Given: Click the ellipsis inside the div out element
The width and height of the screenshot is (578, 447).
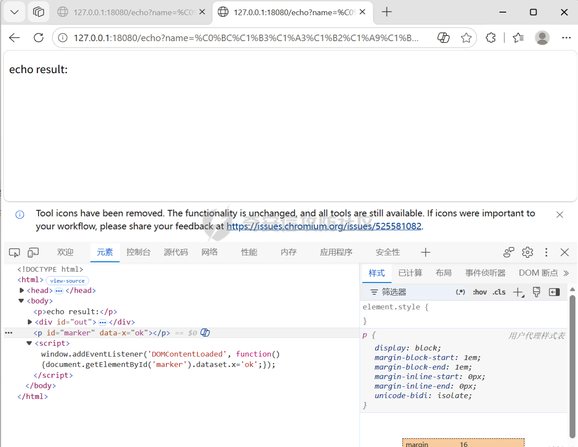Looking at the screenshot, I should tap(103, 322).
